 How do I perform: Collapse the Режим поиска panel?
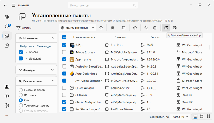pos(52,81)
